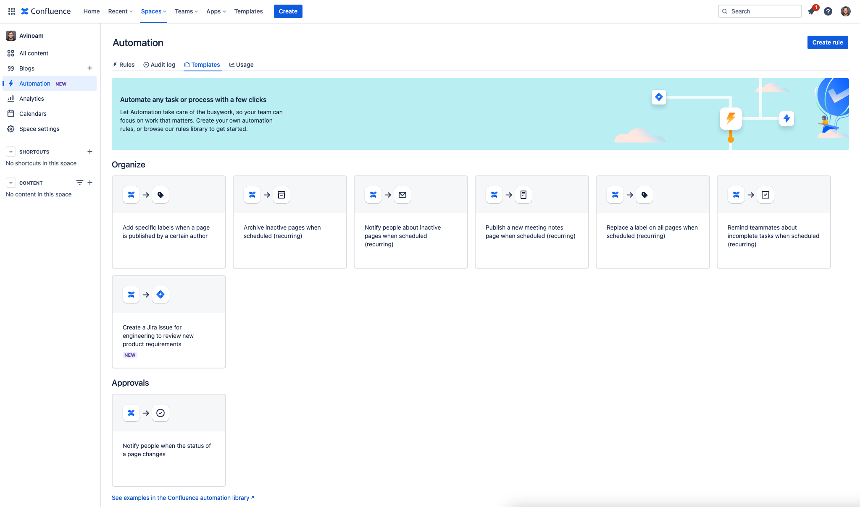The width and height of the screenshot is (860, 507).
Task: Click the Create rule button
Action: coord(827,42)
